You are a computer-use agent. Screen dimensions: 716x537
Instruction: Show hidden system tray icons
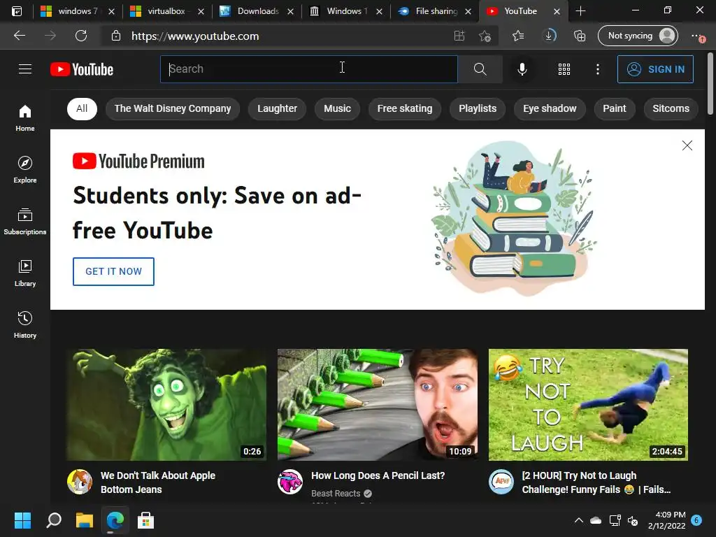[x=578, y=520]
